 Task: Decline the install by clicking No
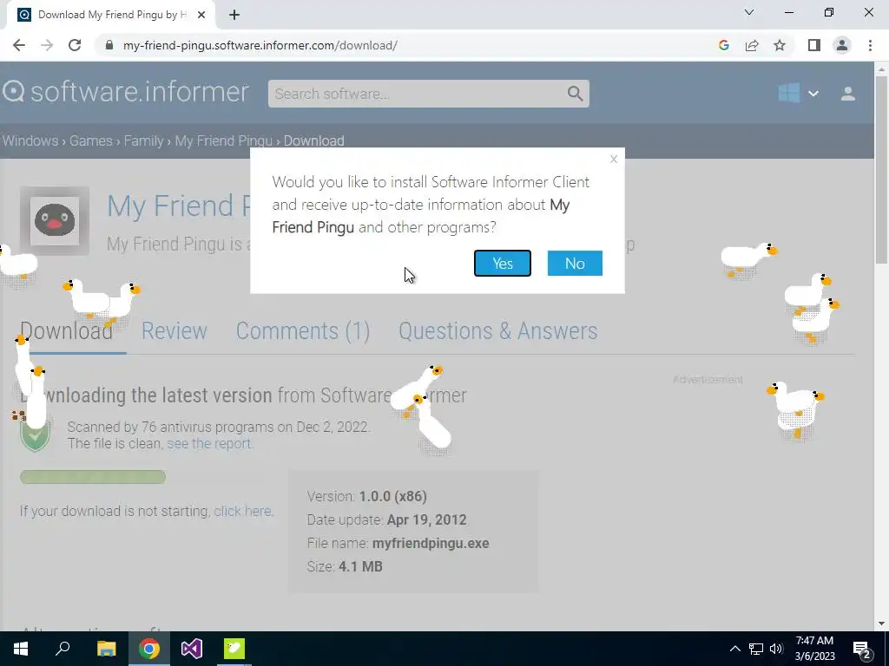(575, 264)
